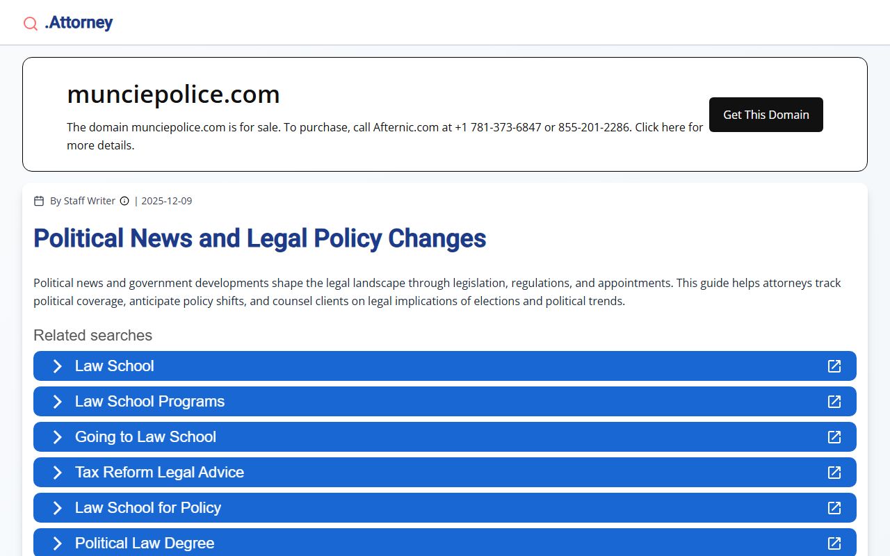The width and height of the screenshot is (890, 556).
Task: Click the Political News and Legal Policy Changes title
Action: [x=259, y=238]
